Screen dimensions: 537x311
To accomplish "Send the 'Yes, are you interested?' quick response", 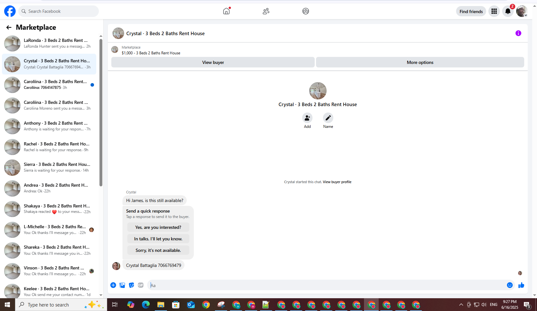I will 158,227.
